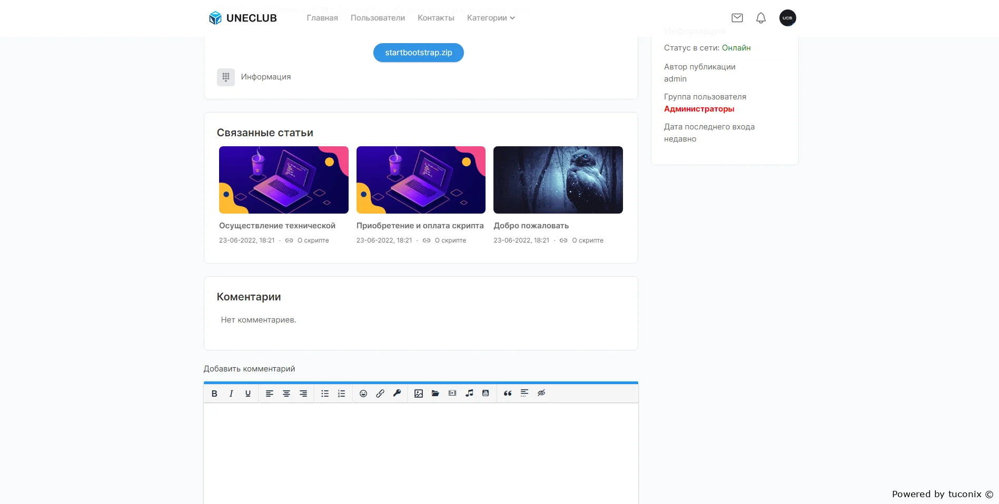Open the owl thumbnail of Добро пожаловать
Image resolution: width=999 pixels, height=504 pixels.
[558, 180]
